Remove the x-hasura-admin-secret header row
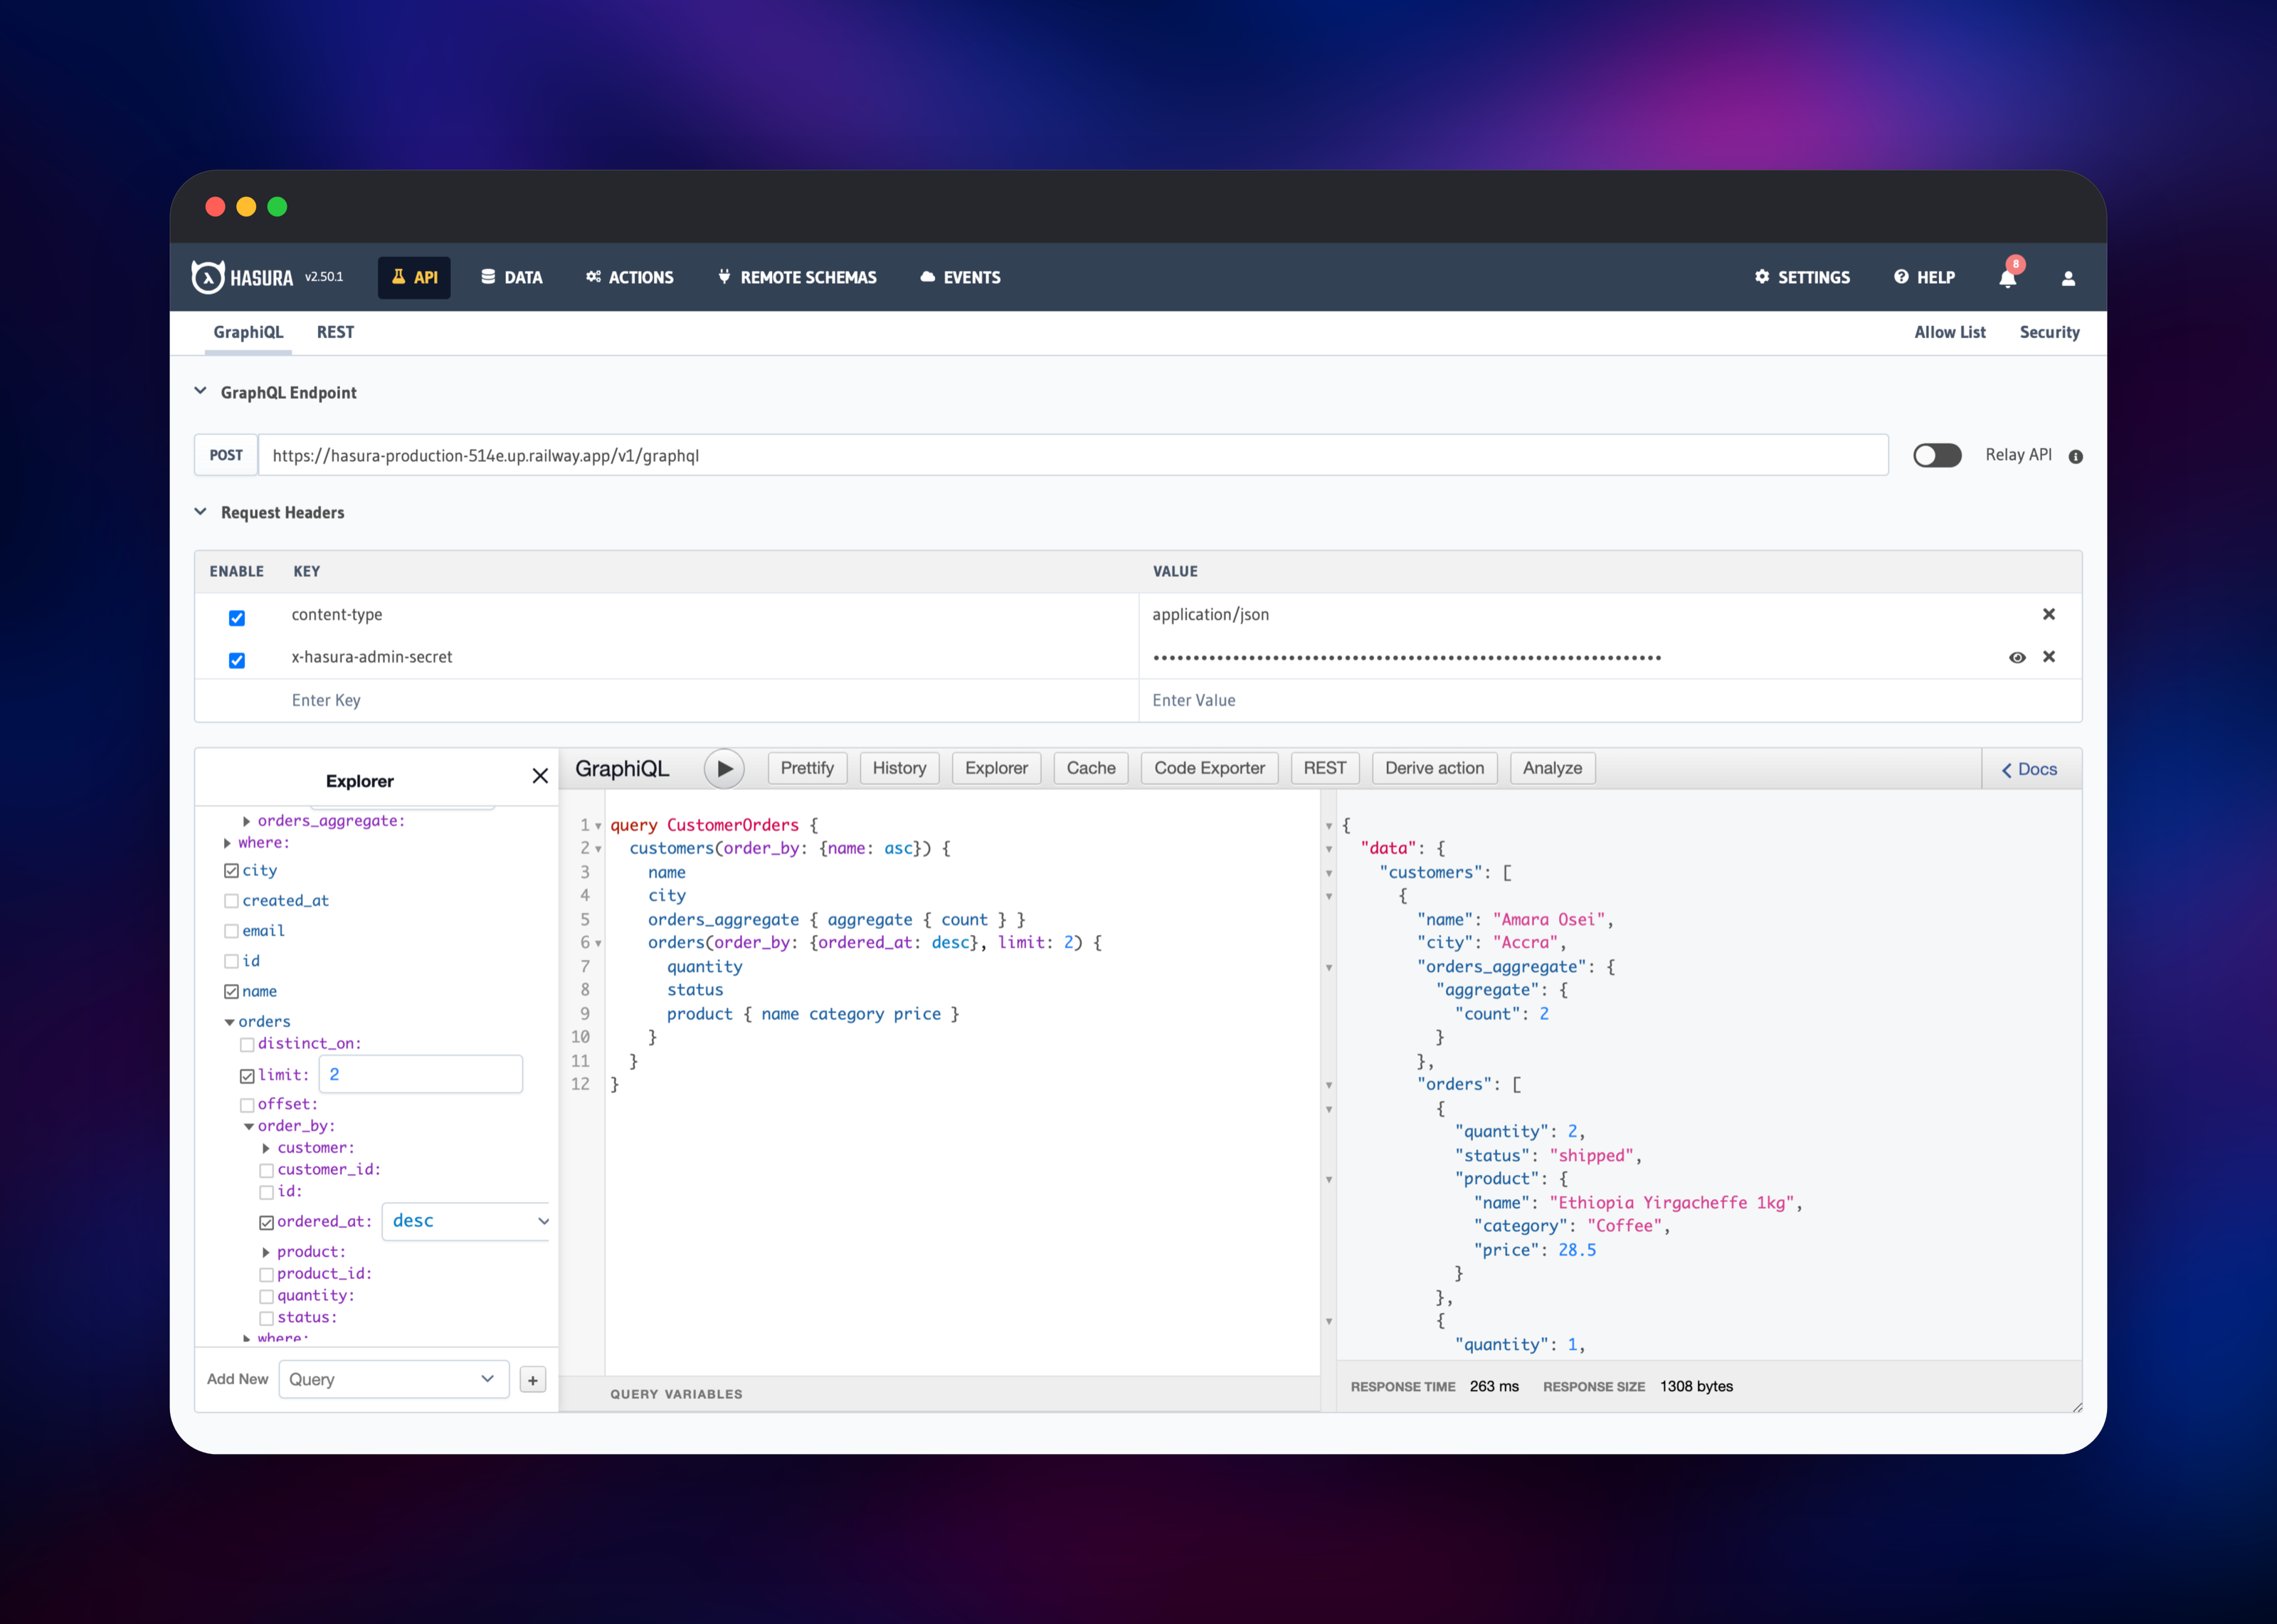This screenshot has width=2277, height=1624. pos(2049,656)
